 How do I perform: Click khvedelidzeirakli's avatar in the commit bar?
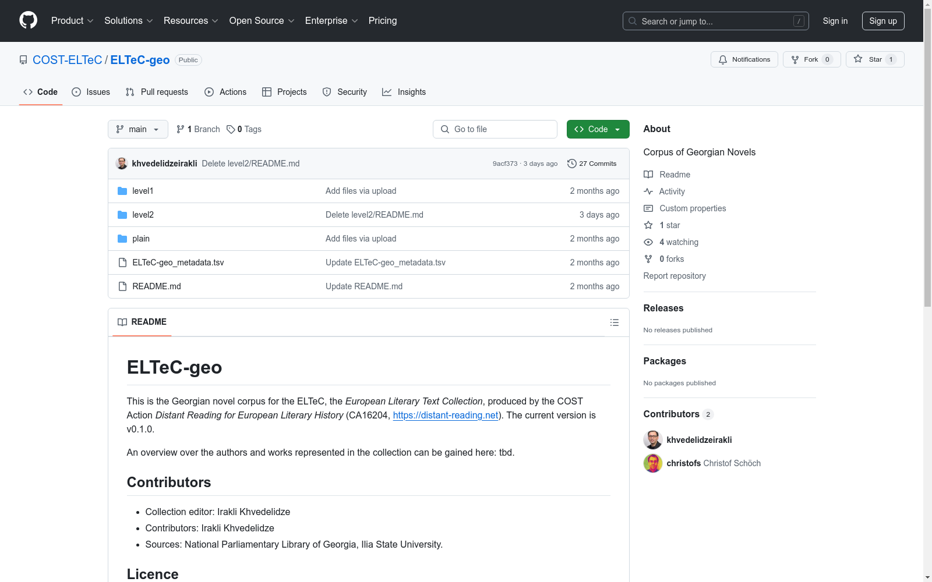pyautogui.click(x=122, y=164)
